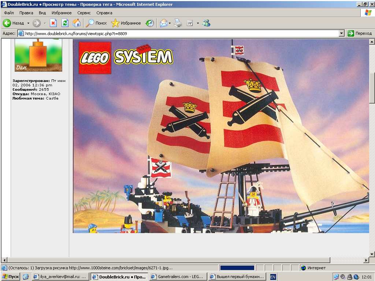Open the Home page icon
This screenshot has height=281, width=375.
click(77, 23)
